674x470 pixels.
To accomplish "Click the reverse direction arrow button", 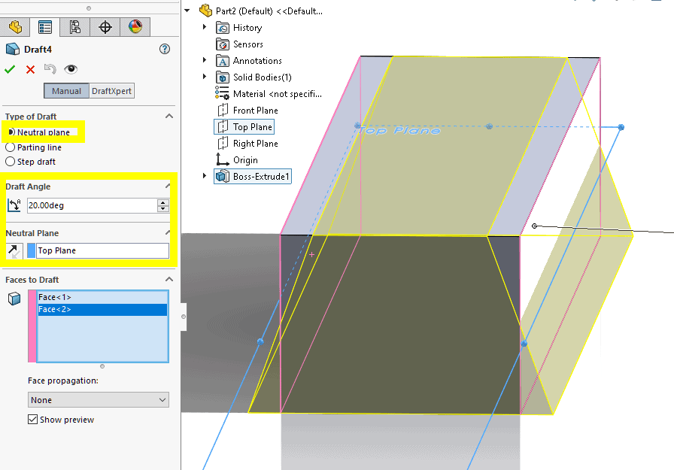I will [x=14, y=251].
